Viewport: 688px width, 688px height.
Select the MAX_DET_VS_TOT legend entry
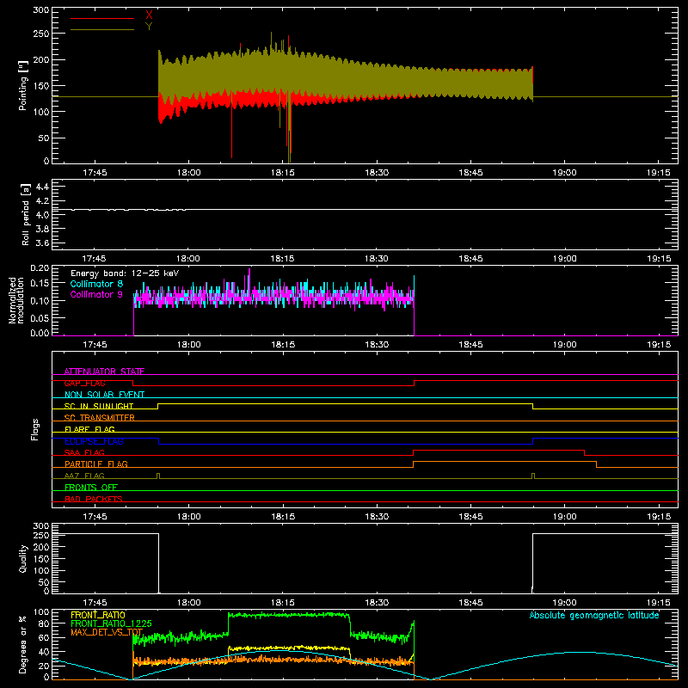[107, 632]
